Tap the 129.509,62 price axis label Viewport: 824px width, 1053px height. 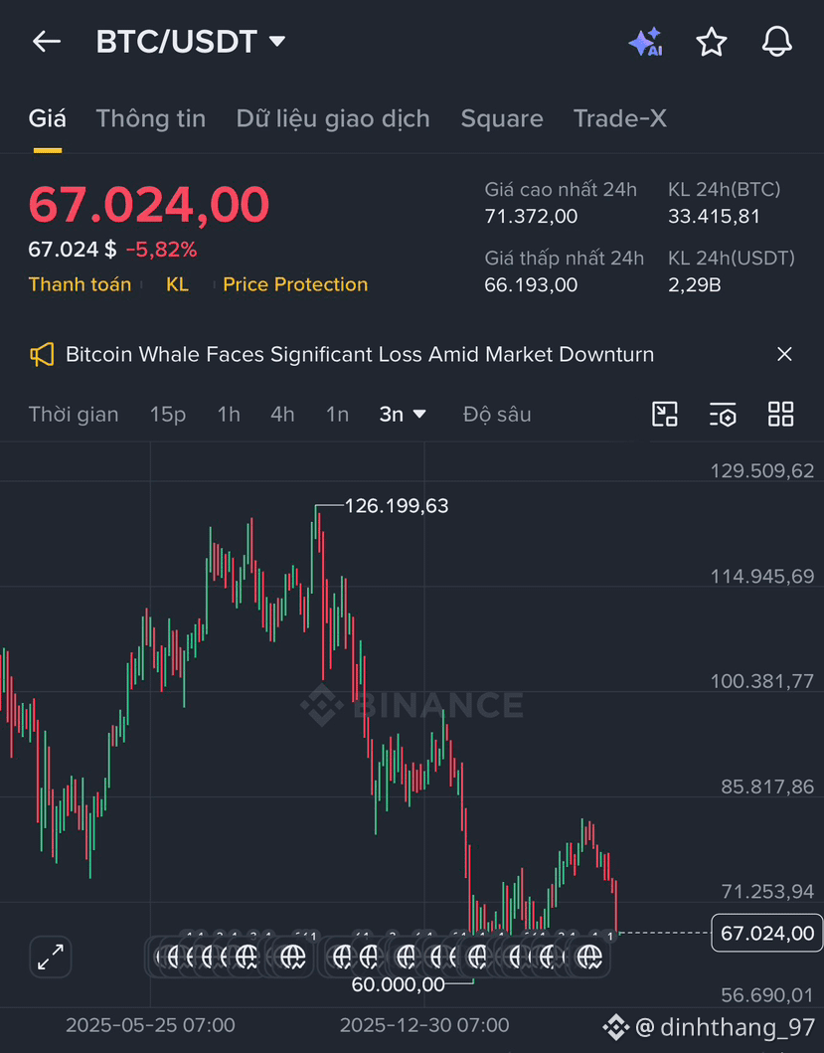click(762, 470)
